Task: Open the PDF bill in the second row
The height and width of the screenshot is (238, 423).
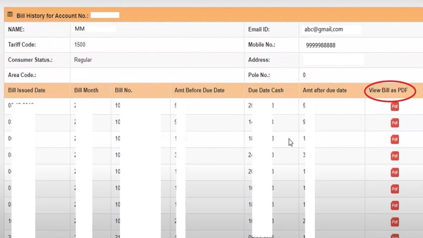Action: coord(394,123)
